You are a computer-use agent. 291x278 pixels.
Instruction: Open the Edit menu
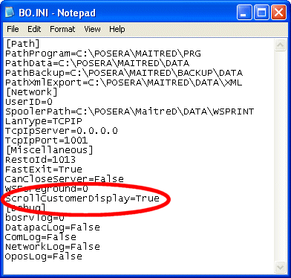[34, 29]
